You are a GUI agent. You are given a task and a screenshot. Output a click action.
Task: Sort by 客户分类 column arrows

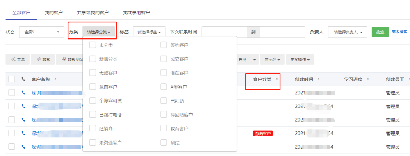[277, 80]
